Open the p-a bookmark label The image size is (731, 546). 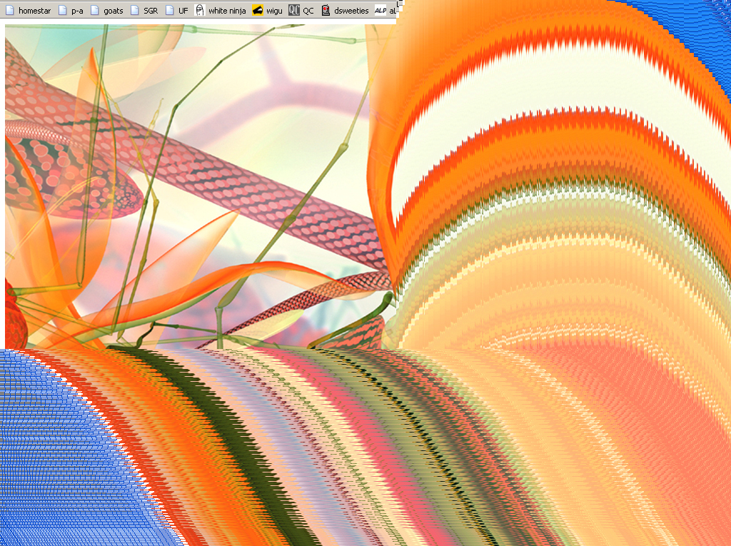(77, 11)
